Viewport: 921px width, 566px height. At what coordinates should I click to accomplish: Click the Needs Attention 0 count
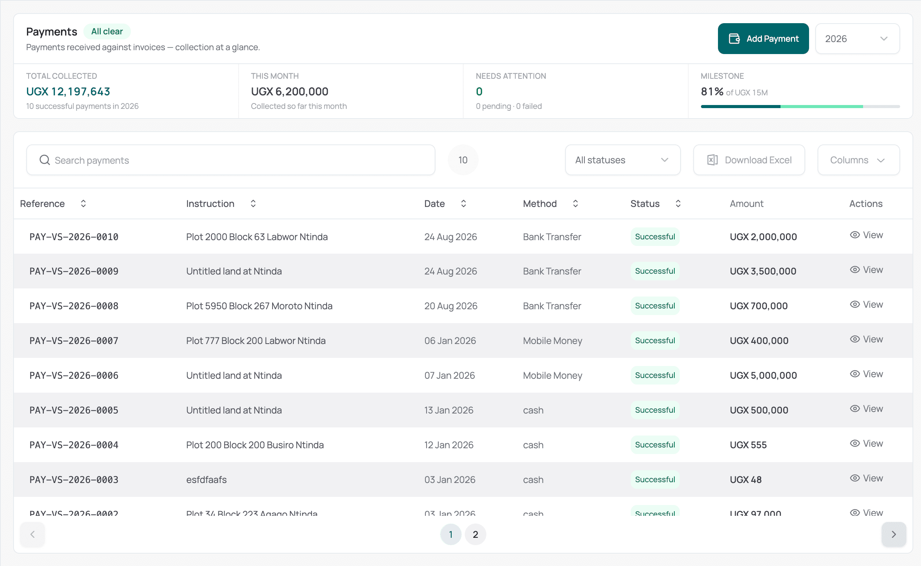[x=479, y=92]
